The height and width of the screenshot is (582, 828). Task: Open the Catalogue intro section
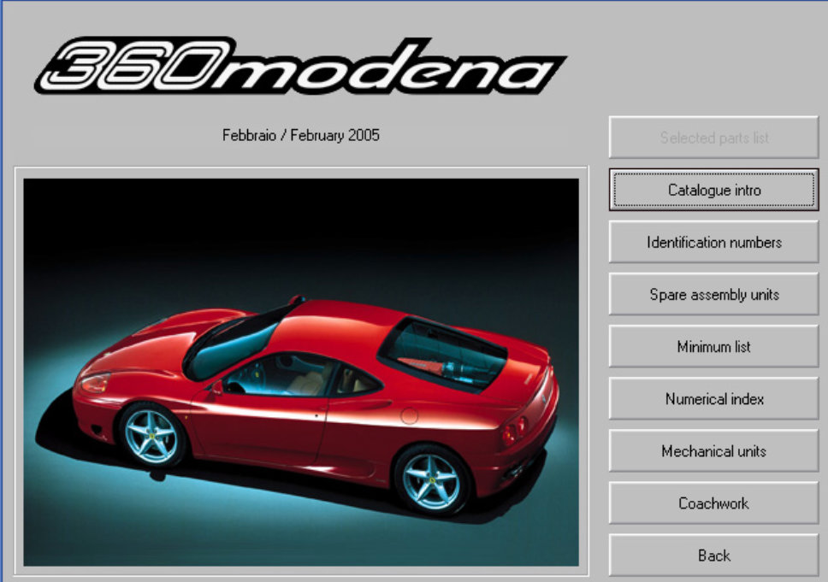tap(713, 190)
